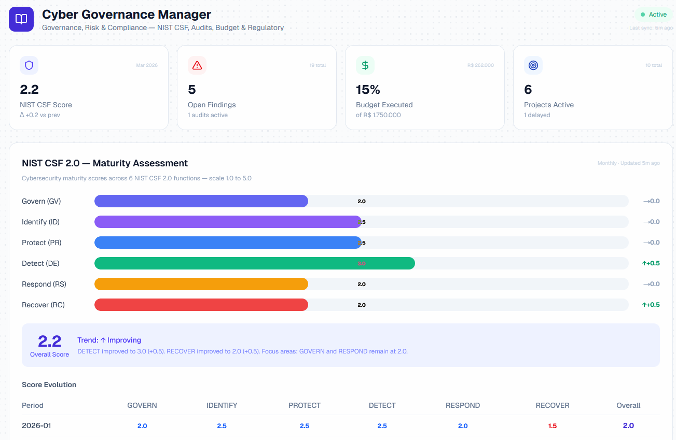The height and width of the screenshot is (440, 676).
Task: Click the purple book logo icon
Action: point(21,19)
